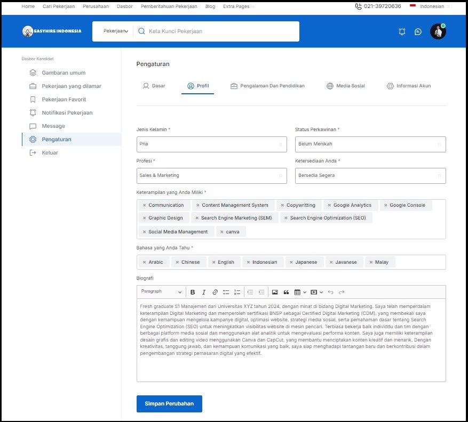This screenshot has height=422, width=468.
Task: Switch to the Dasar tab
Action: (154, 86)
